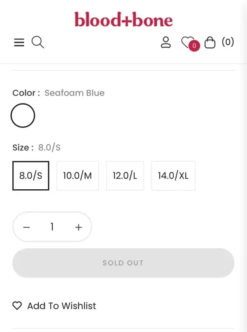Click the Add To Wishlist link
The image size is (247, 332).
tap(61, 306)
